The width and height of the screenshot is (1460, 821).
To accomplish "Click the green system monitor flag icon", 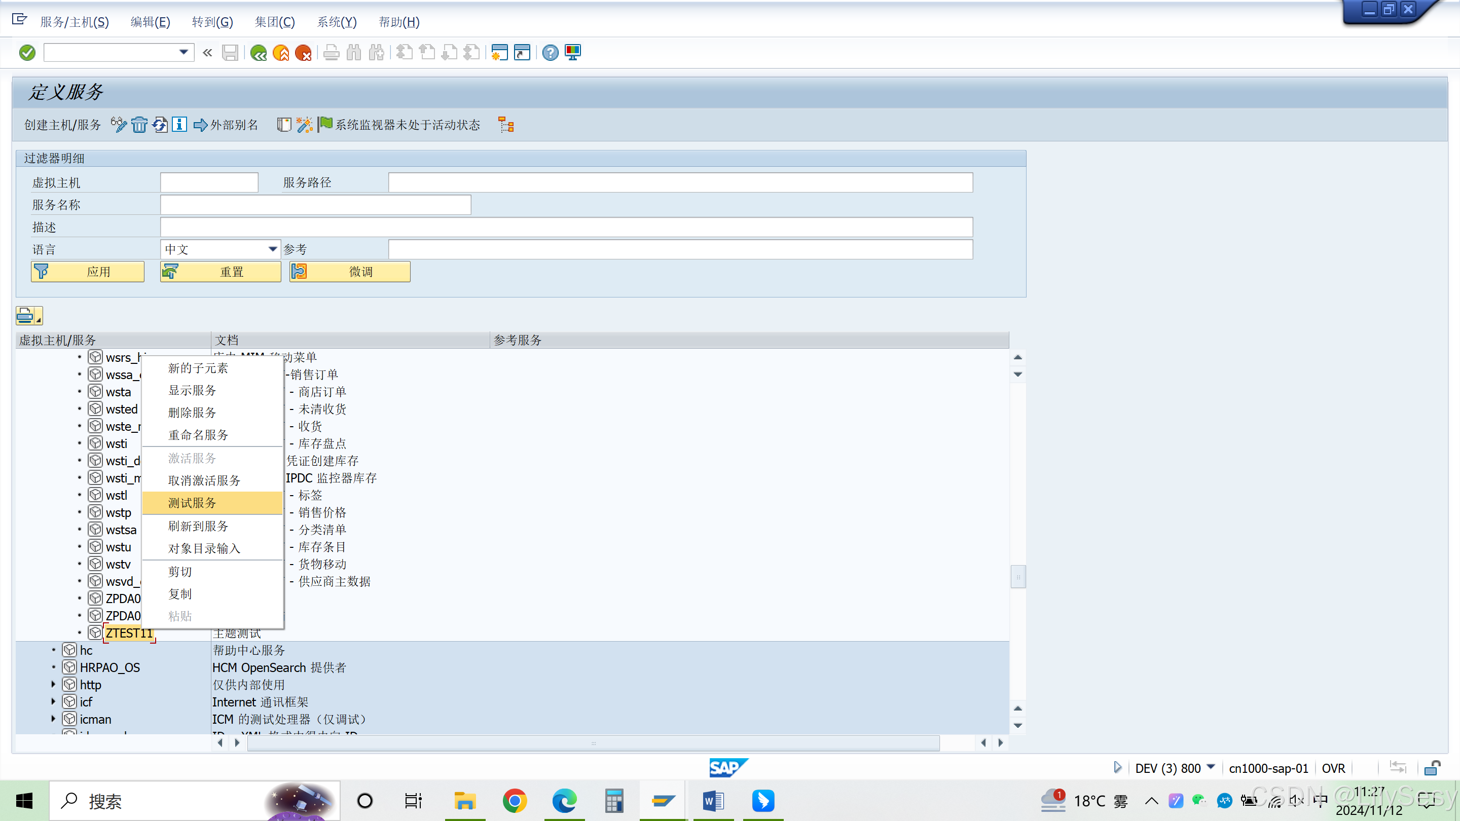I will (x=326, y=124).
